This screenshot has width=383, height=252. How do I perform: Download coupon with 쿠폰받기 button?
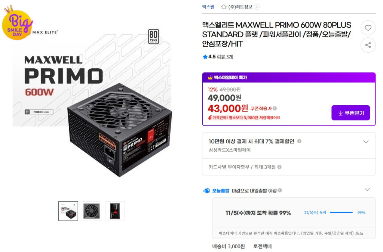pyautogui.click(x=350, y=113)
